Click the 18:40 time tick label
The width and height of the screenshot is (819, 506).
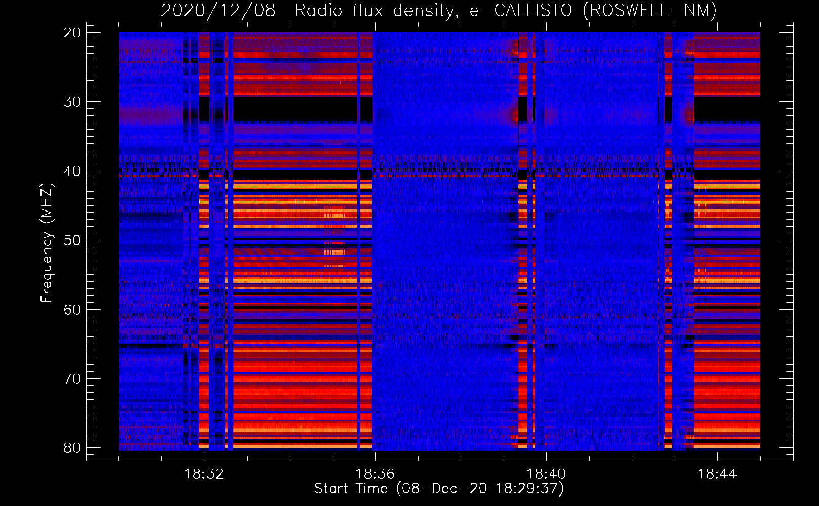click(x=546, y=474)
